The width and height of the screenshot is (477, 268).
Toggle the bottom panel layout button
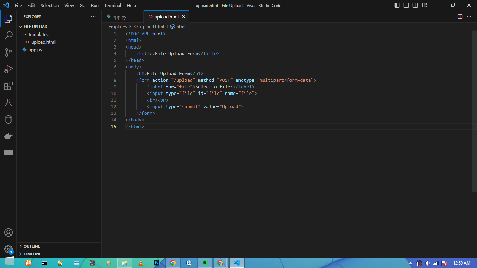[x=406, y=5]
